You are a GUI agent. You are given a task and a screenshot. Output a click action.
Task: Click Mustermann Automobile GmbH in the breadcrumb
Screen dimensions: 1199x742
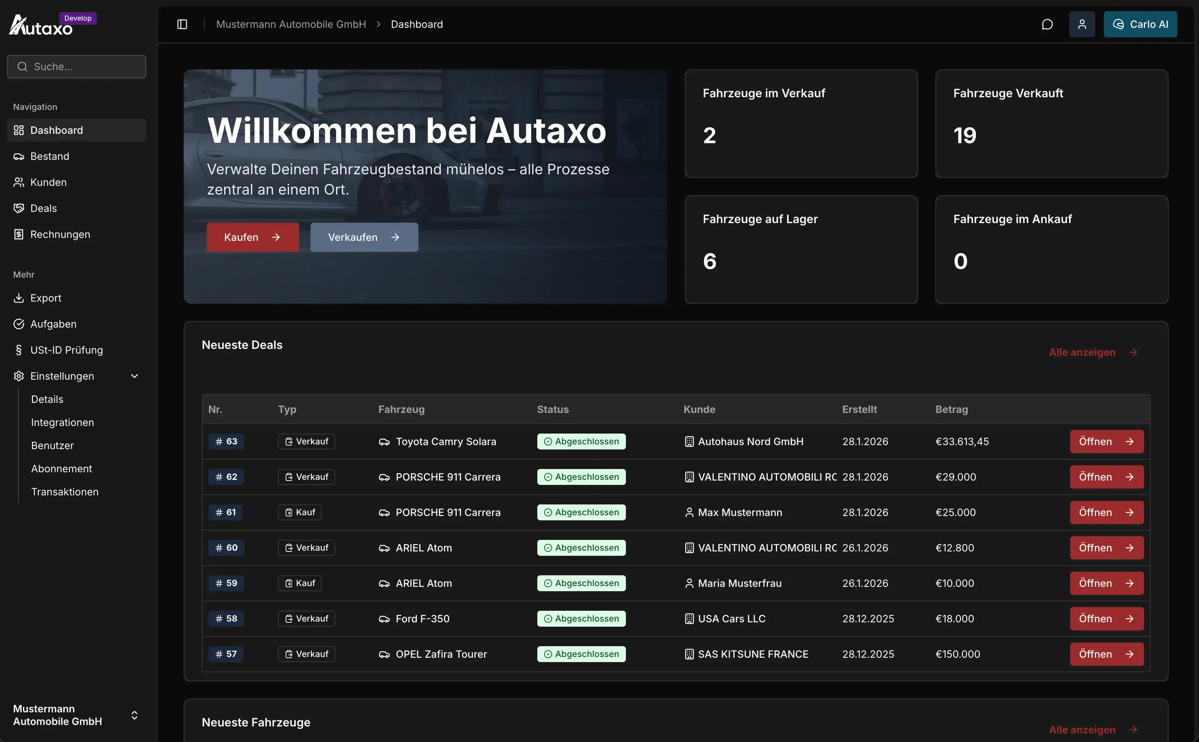coord(291,24)
